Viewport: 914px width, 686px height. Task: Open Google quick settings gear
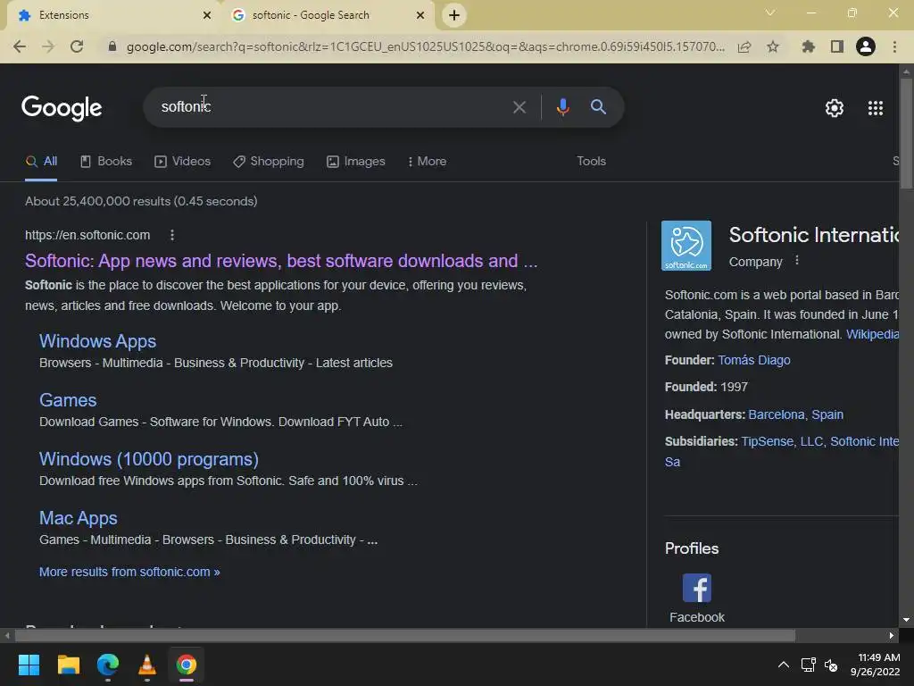(x=835, y=108)
